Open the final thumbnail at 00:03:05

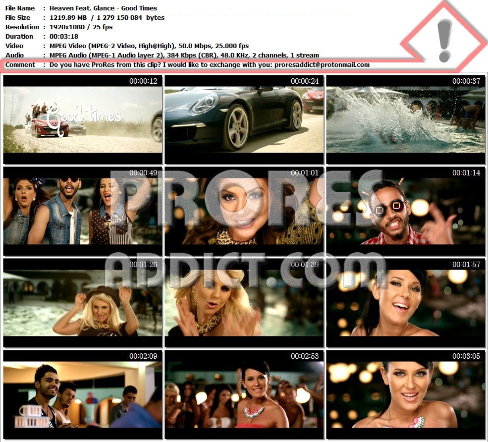click(406, 394)
